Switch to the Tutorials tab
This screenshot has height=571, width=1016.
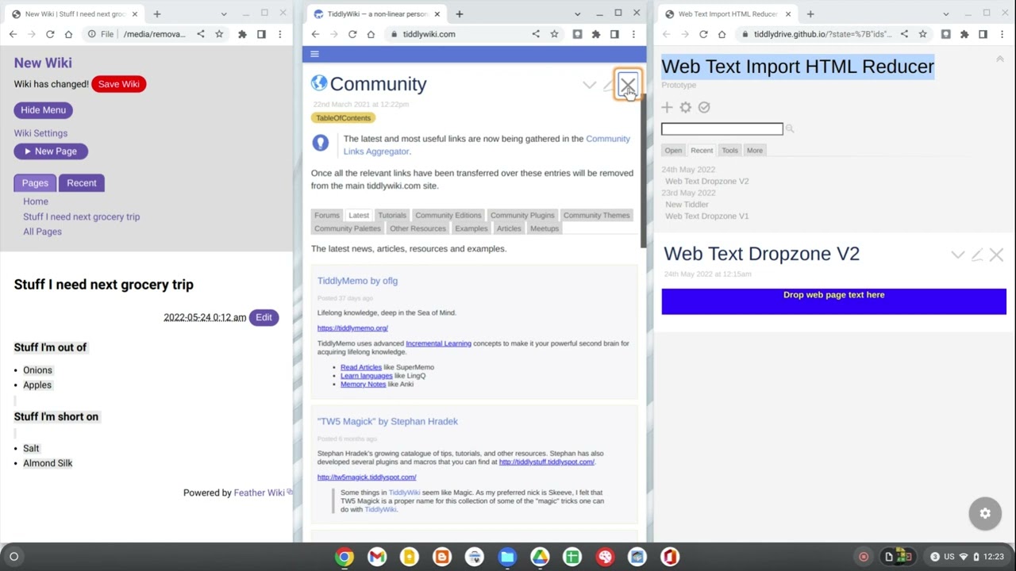(x=391, y=215)
